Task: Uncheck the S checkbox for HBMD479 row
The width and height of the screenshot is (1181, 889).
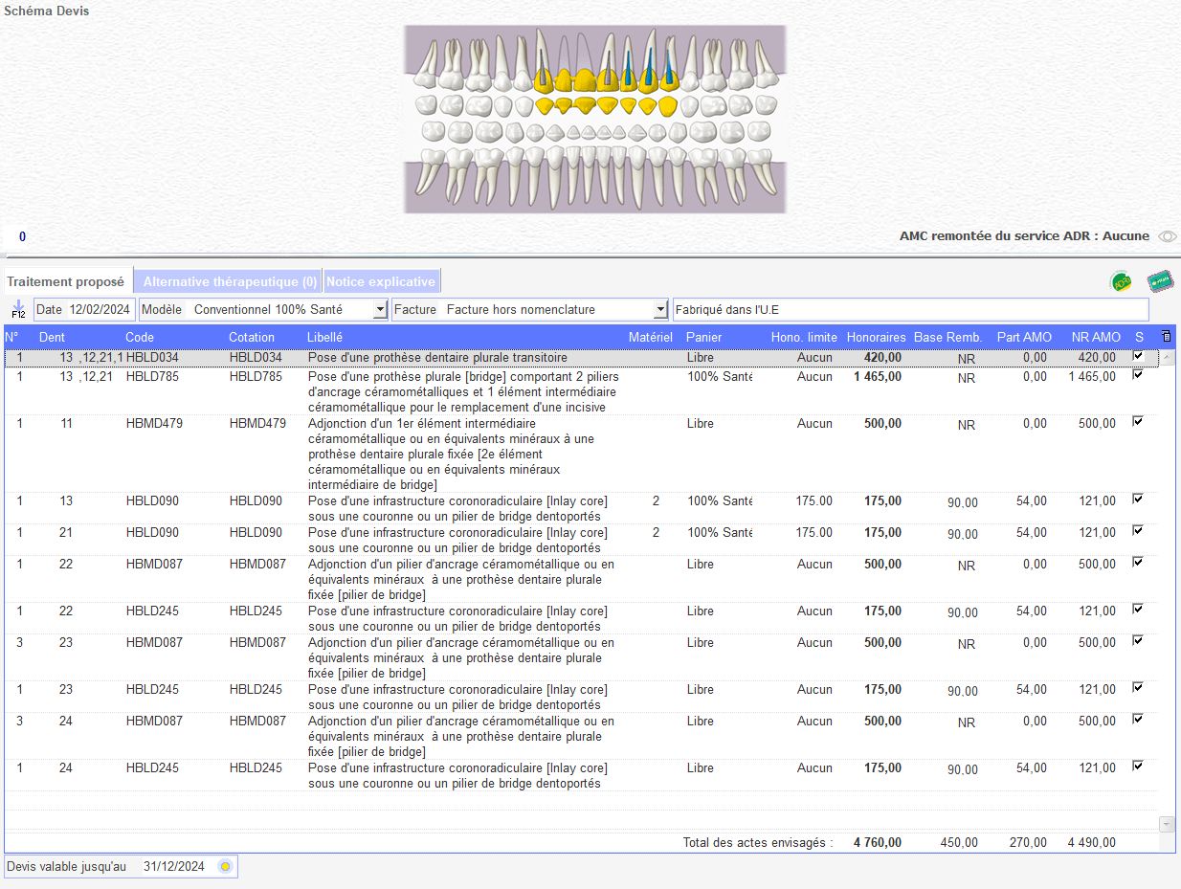Action: tap(1138, 421)
